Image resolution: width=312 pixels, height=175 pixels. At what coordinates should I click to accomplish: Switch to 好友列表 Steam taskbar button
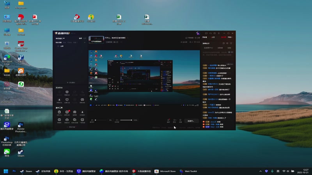click(43, 171)
